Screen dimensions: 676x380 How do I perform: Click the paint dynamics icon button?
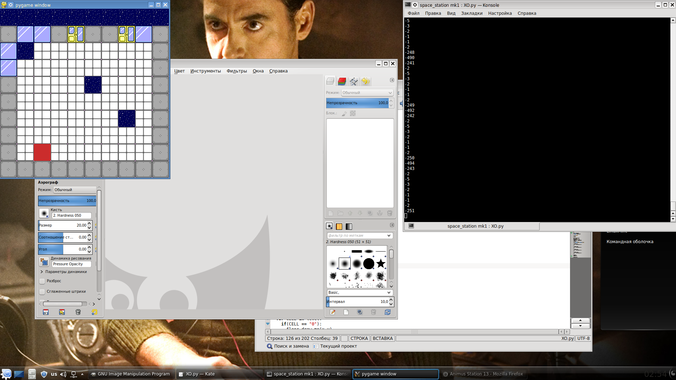click(x=44, y=262)
